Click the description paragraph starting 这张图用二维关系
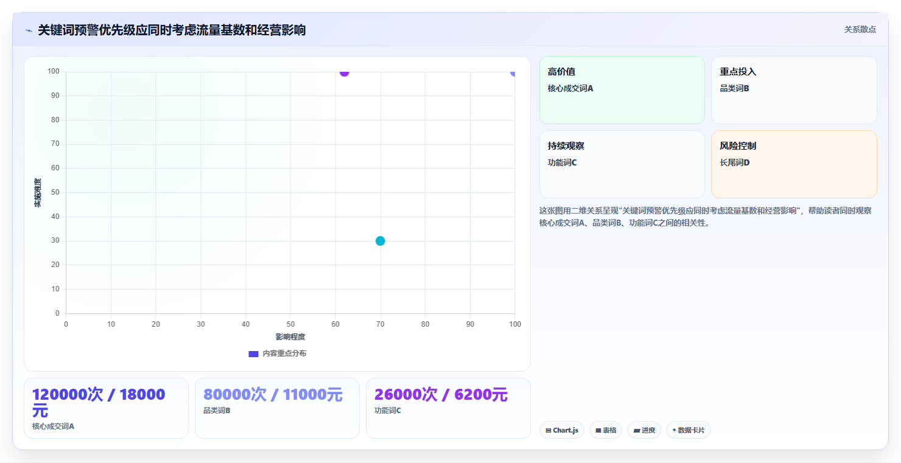This screenshot has width=901, height=463. tap(706, 217)
